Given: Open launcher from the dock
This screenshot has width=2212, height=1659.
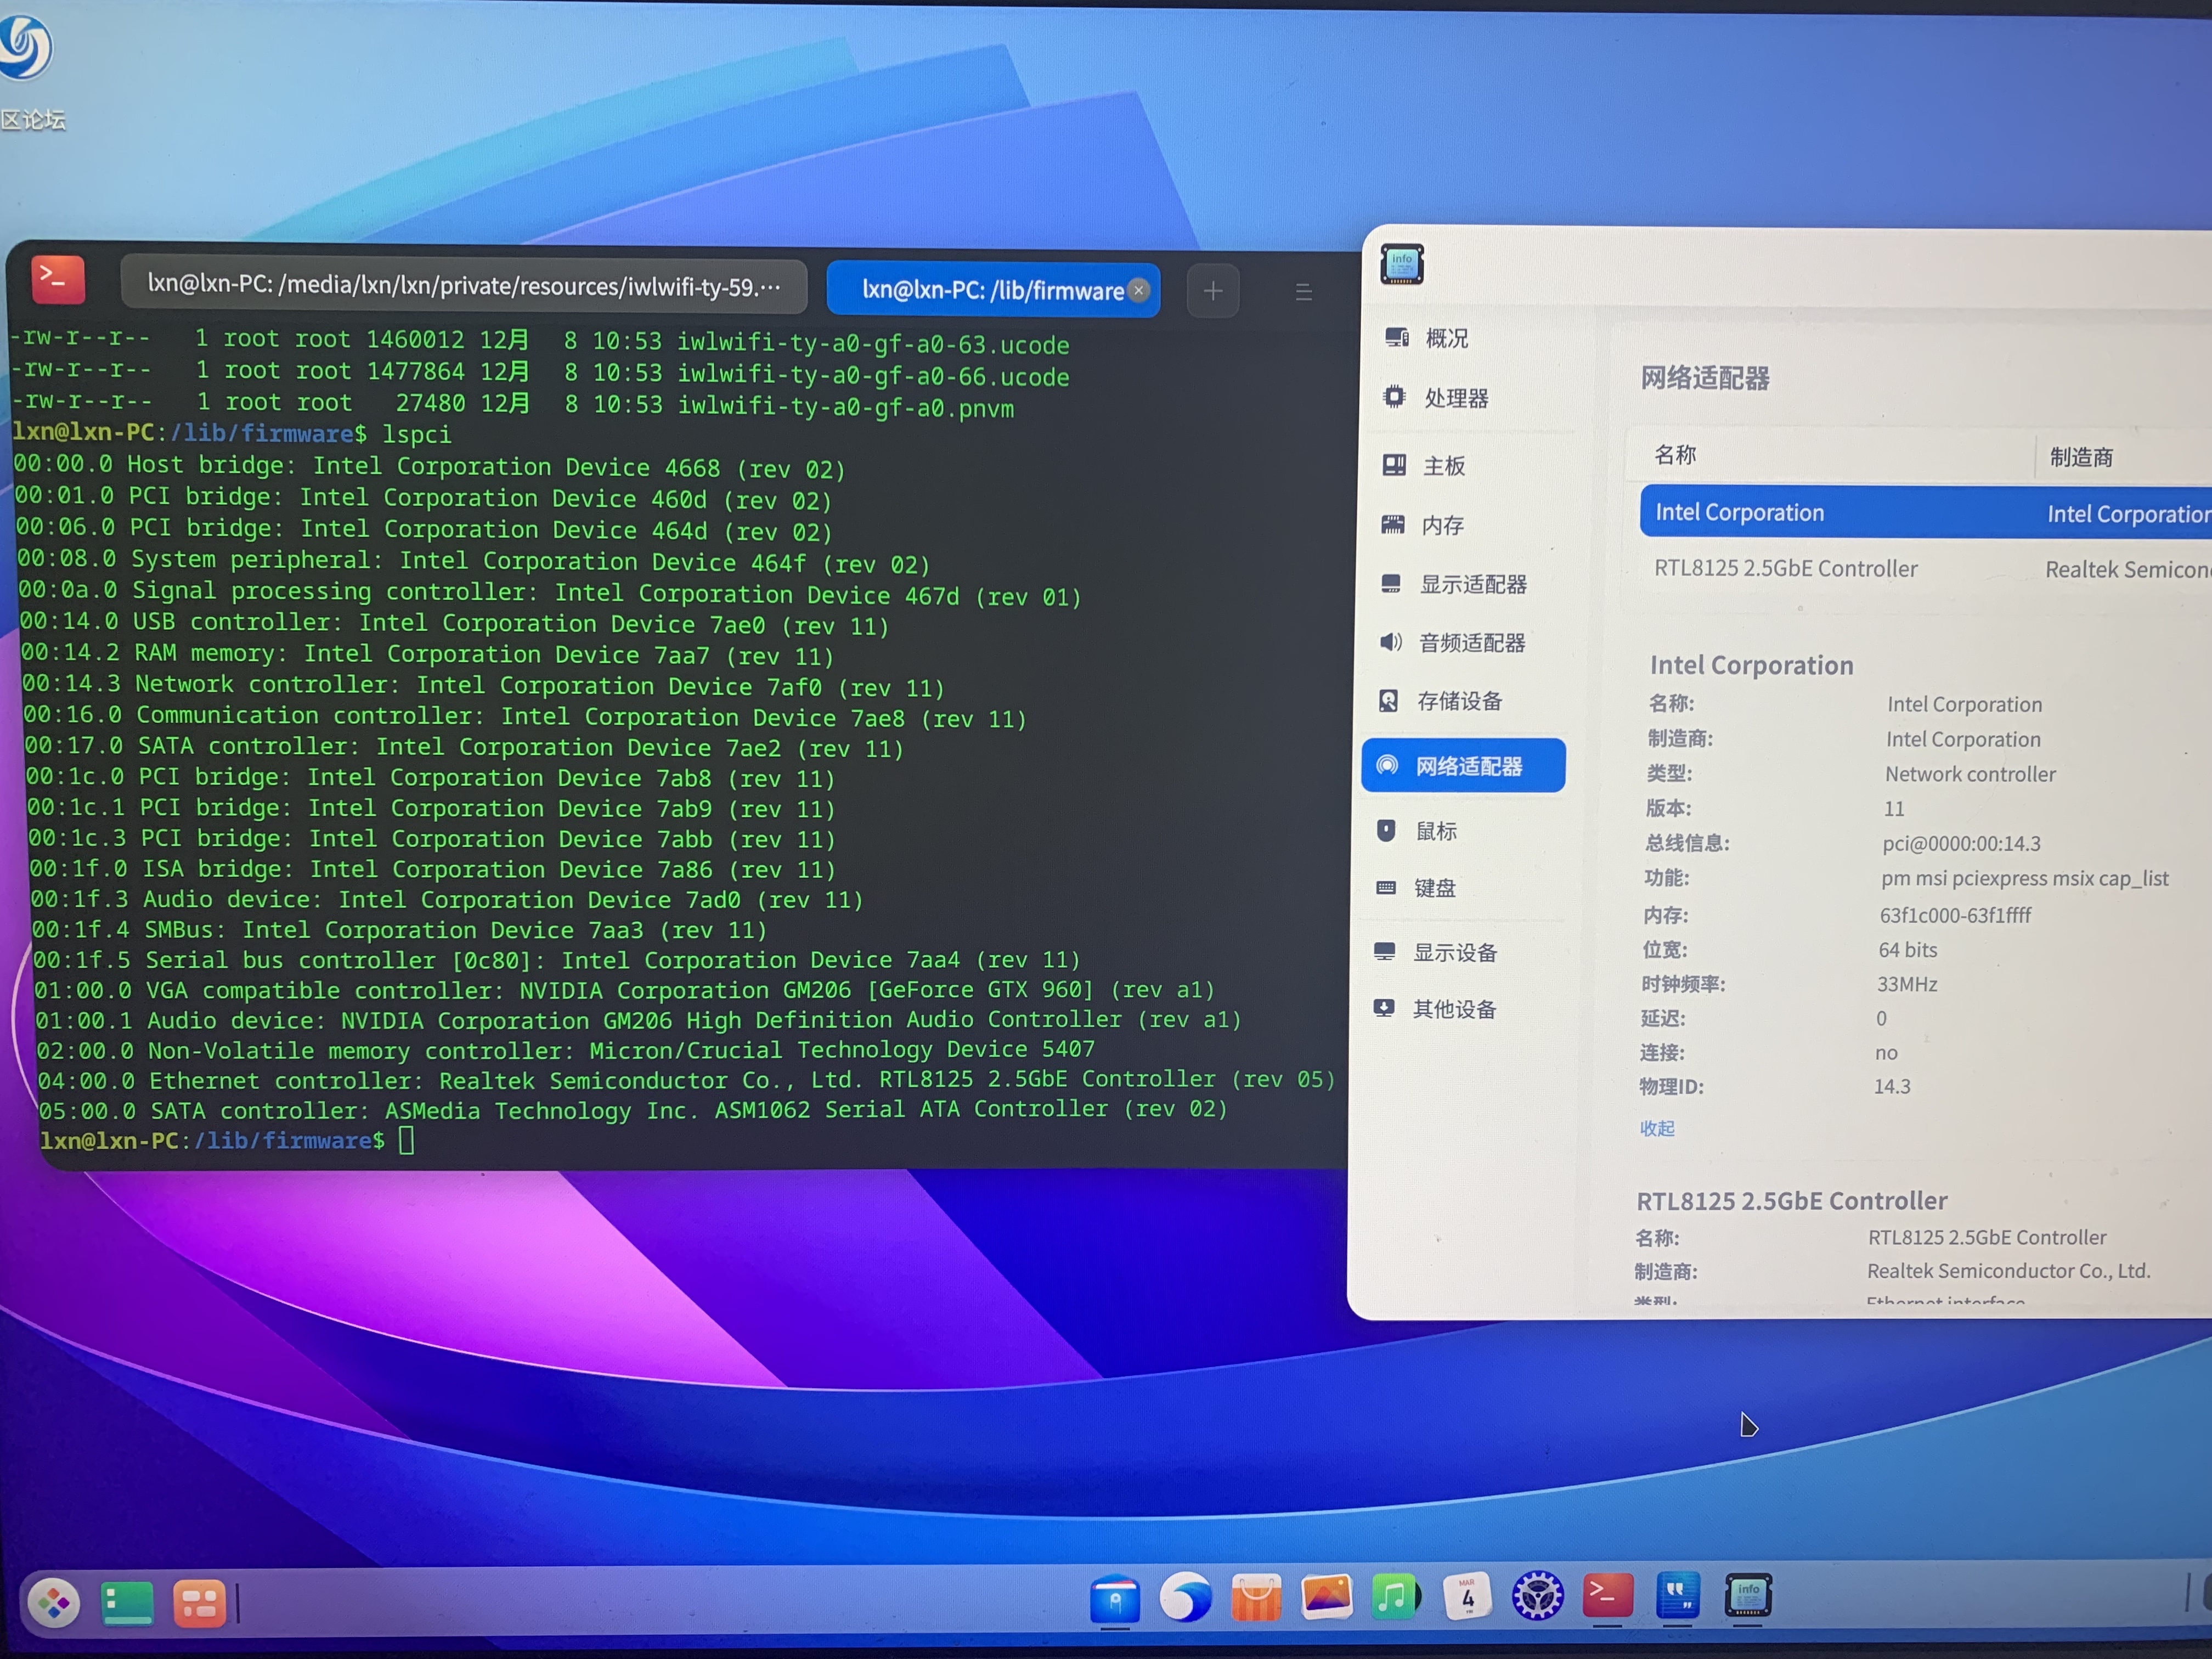Looking at the screenshot, I should coord(54,1603).
